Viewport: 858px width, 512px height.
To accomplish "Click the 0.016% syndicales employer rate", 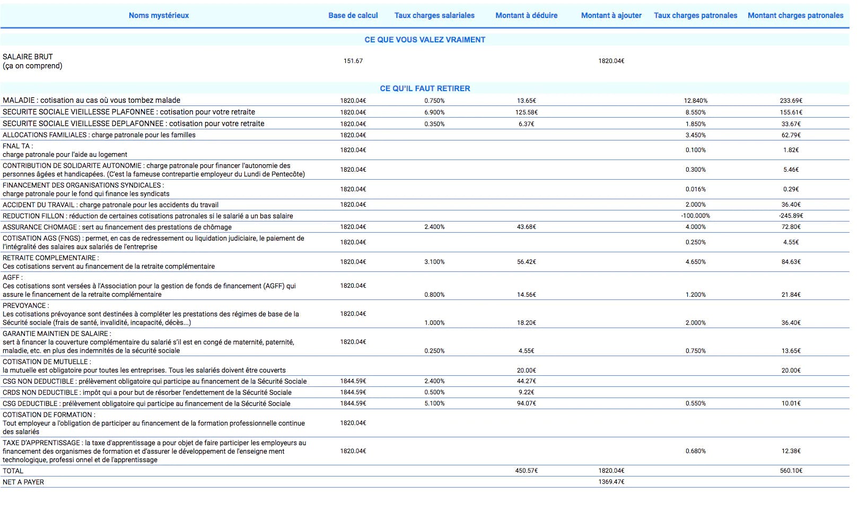I will [696, 189].
